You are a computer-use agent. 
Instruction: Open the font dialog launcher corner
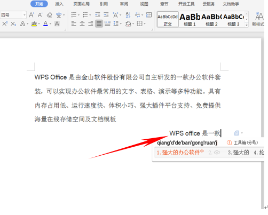(x=65, y=29)
